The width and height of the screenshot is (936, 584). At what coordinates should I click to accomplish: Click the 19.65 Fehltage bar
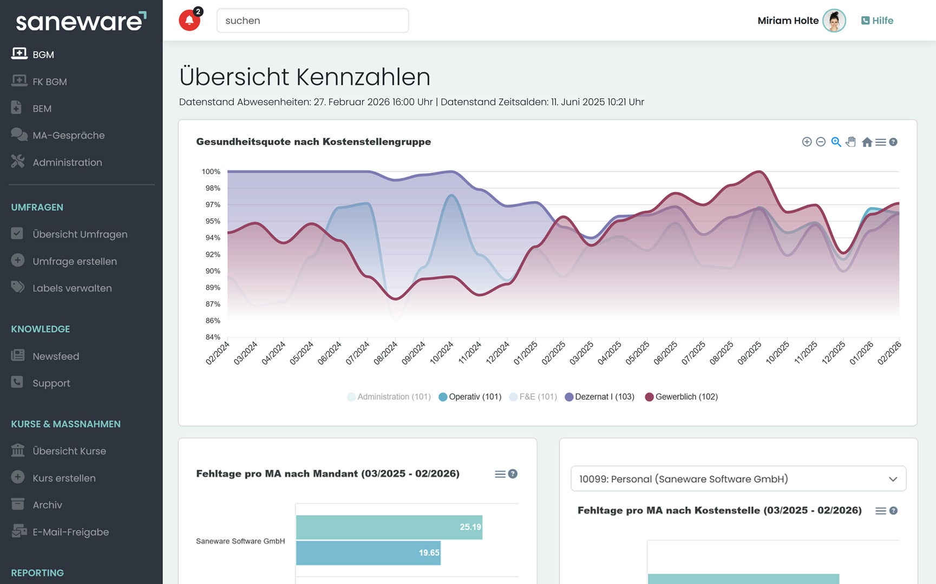pos(368,553)
